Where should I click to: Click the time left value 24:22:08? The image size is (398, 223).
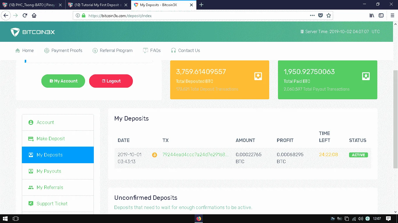(x=328, y=155)
